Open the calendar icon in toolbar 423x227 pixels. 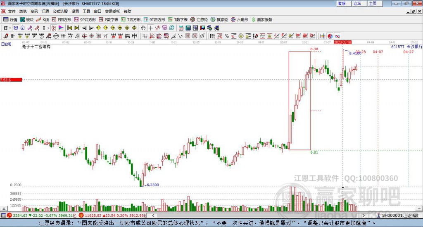coord(181,28)
